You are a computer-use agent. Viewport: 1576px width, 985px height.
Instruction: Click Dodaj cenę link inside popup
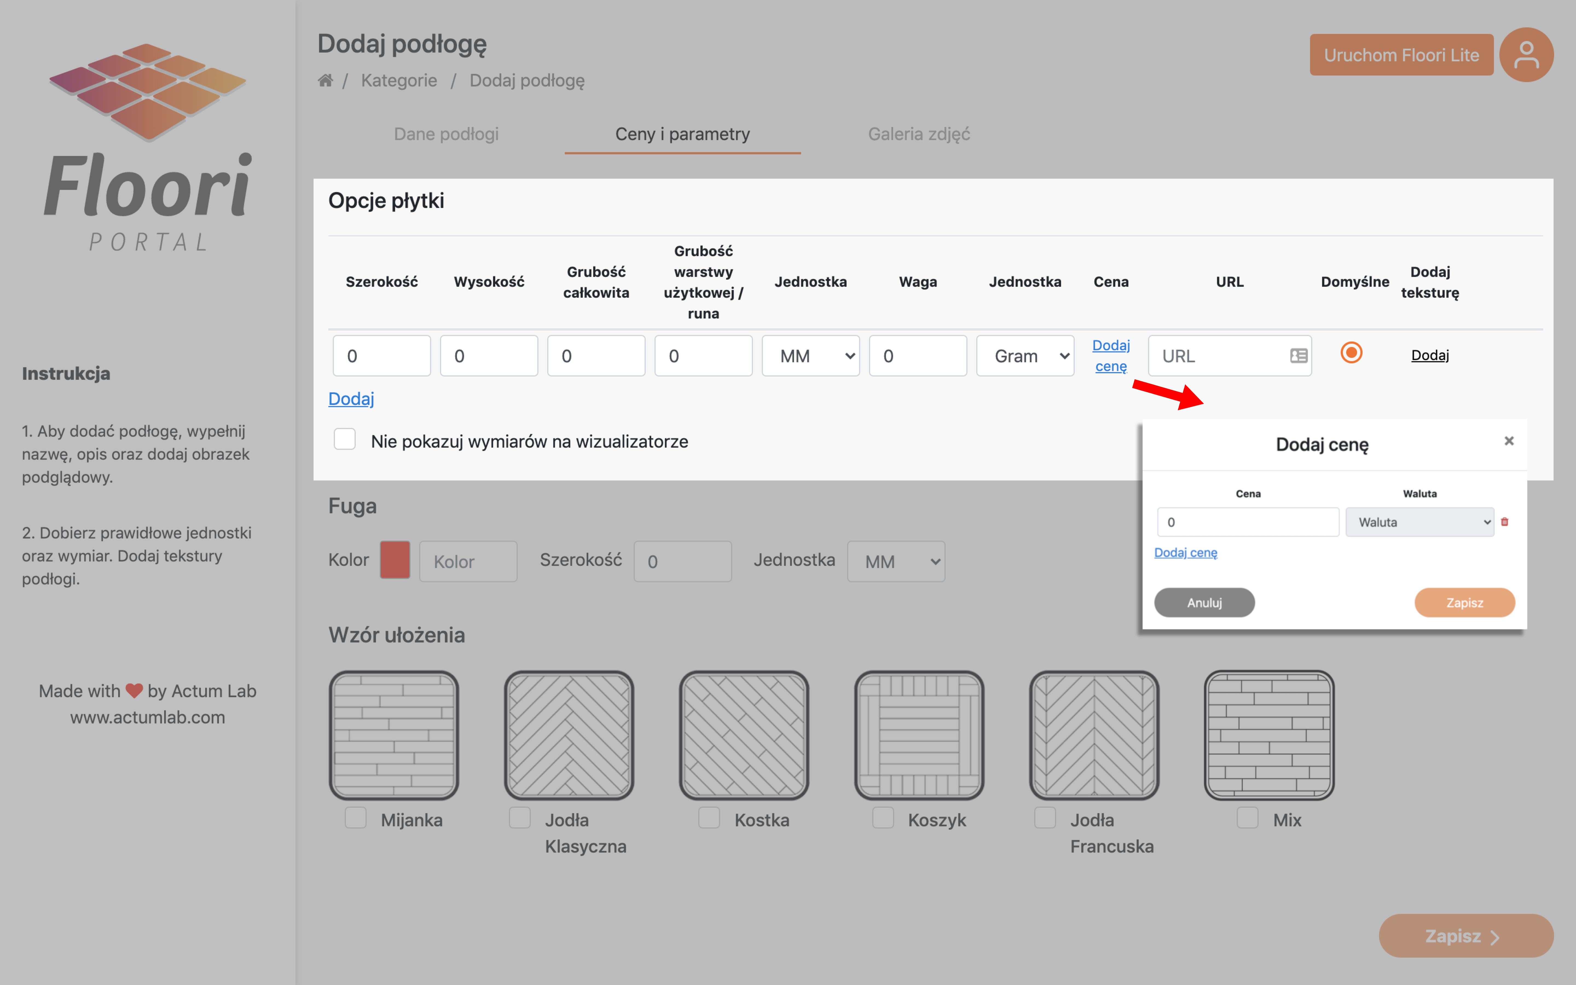click(1185, 552)
